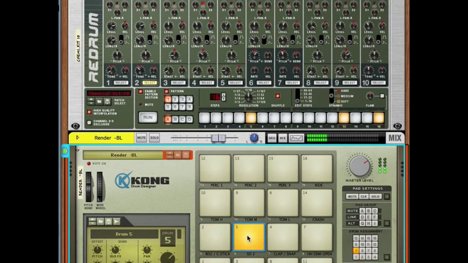The width and height of the screenshot is (468, 263).
Task: Toggle Redrum step button 13
Action: (x=344, y=118)
